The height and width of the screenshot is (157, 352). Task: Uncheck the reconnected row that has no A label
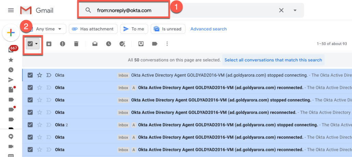30,112
